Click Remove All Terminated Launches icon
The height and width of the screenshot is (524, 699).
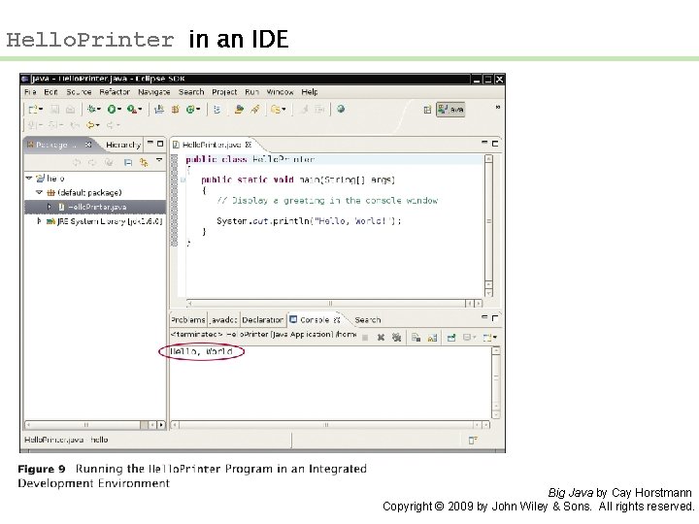(396, 338)
